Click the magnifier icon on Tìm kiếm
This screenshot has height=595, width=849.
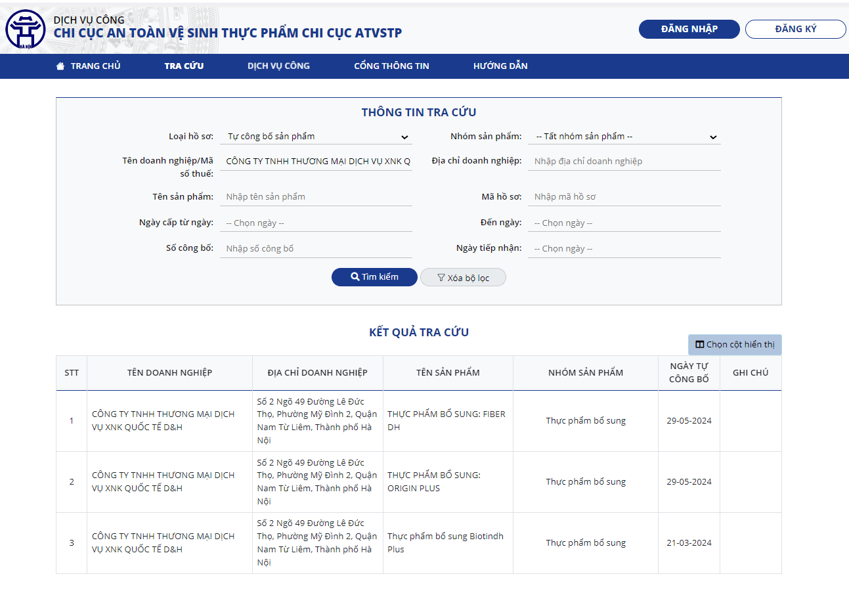click(x=355, y=277)
